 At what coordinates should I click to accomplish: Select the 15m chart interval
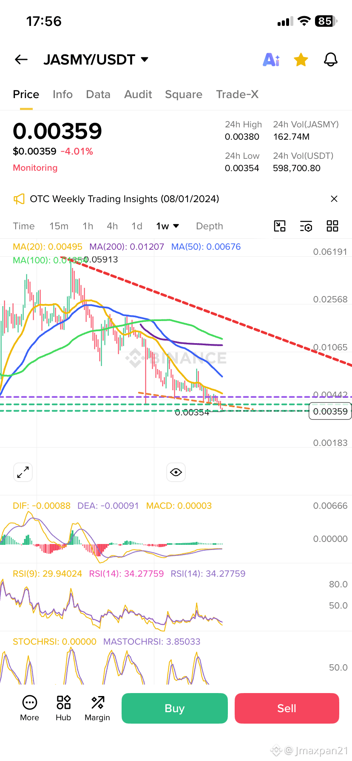[x=59, y=226]
